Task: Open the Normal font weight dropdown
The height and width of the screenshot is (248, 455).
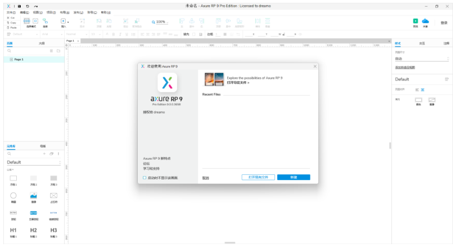Action: click(x=76, y=34)
